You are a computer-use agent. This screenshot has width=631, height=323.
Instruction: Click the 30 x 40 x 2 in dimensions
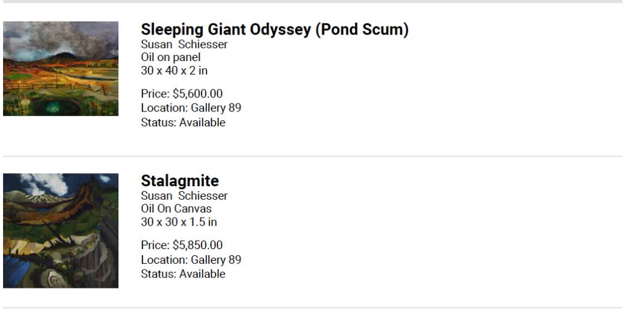pyautogui.click(x=174, y=70)
